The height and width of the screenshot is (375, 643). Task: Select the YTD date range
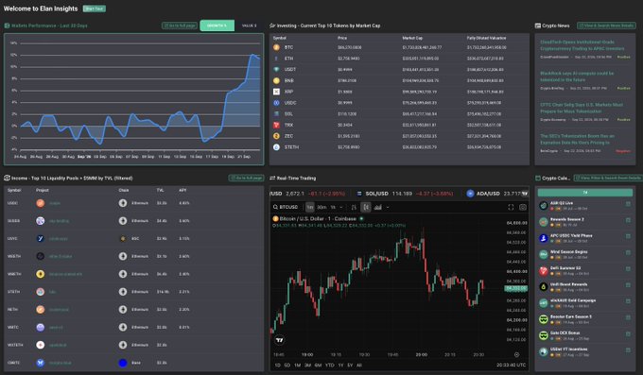click(329, 365)
